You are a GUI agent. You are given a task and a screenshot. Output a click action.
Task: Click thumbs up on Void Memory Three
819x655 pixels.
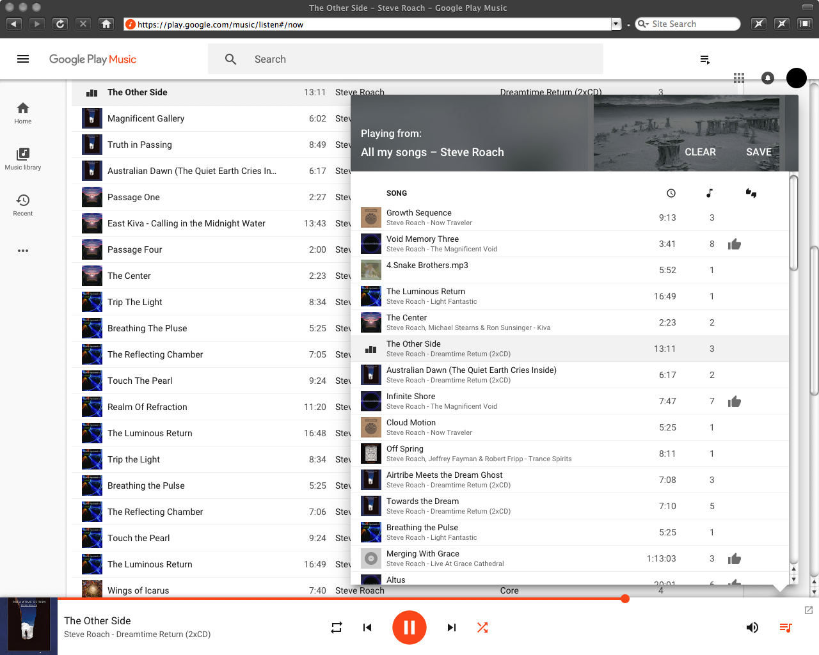(x=735, y=244)
